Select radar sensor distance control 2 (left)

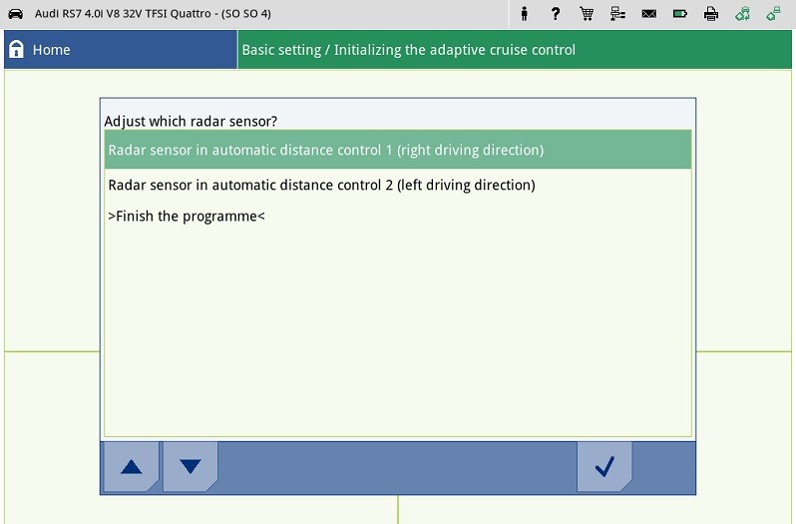pos(321,185)
